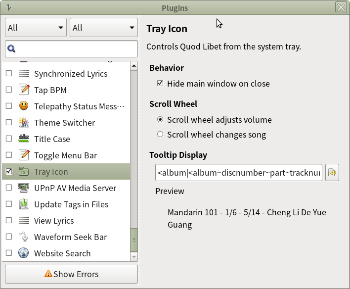Click the revert icon beside tooltip pattern
This screenshot has height=289, width=350.
click(x=332, y=173)
